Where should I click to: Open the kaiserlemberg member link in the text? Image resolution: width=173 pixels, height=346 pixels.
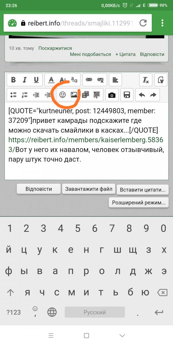(86, 145)
